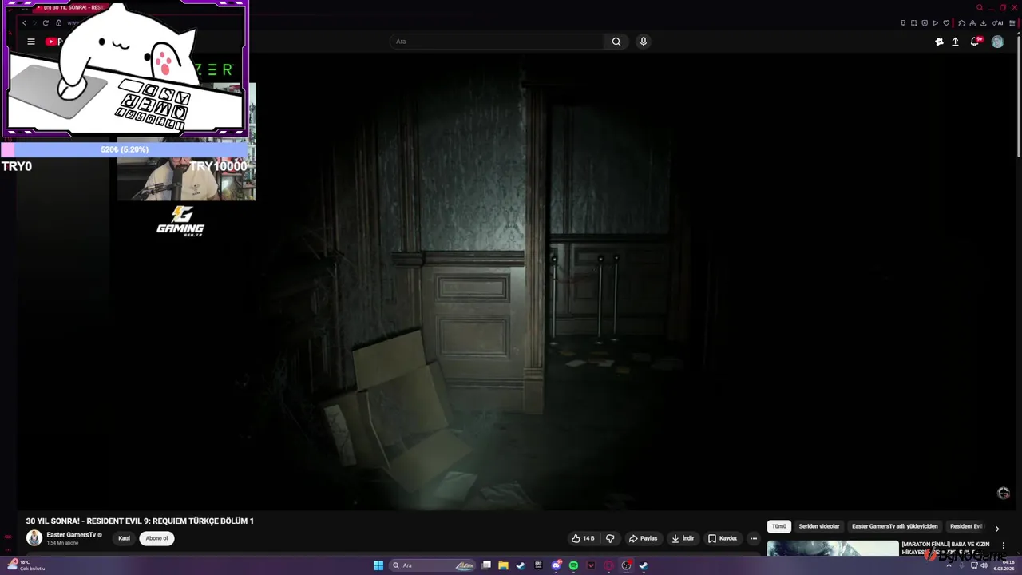Open the browser ad blocker shield
Image resolution: width=1022 pixels, height=575 pixels.
pyautogui.click(x=925, y=23)
